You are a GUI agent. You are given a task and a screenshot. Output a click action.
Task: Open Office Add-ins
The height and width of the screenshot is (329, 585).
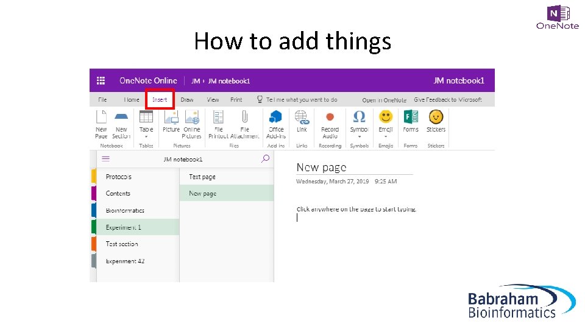(x=275, y=125)
